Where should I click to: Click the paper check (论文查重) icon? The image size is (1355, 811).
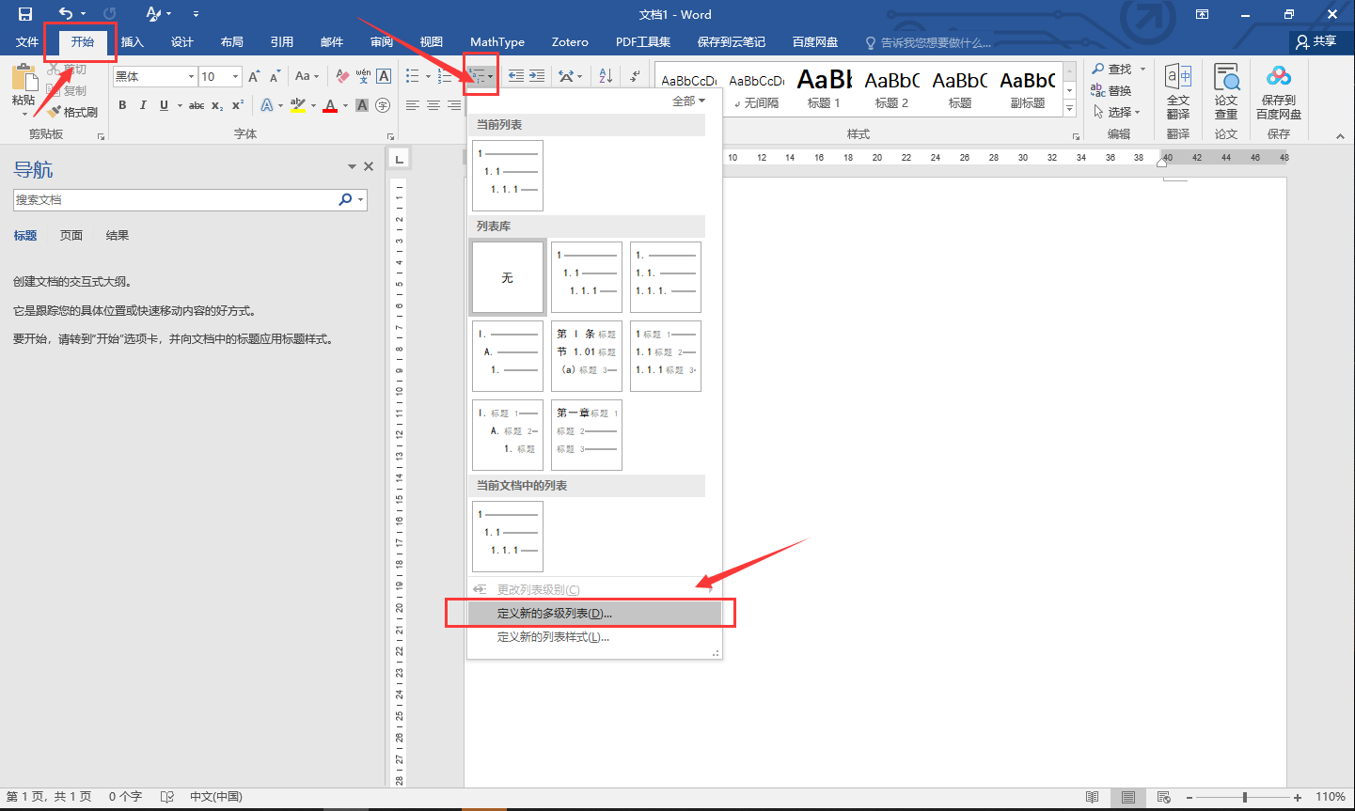point(1226,77)
